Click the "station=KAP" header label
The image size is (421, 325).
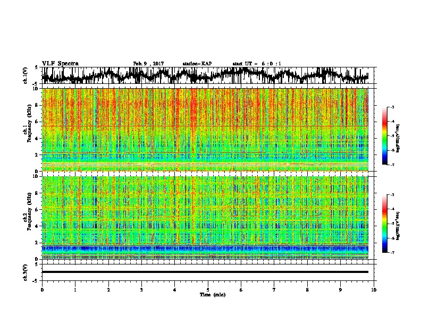[197, 64]
